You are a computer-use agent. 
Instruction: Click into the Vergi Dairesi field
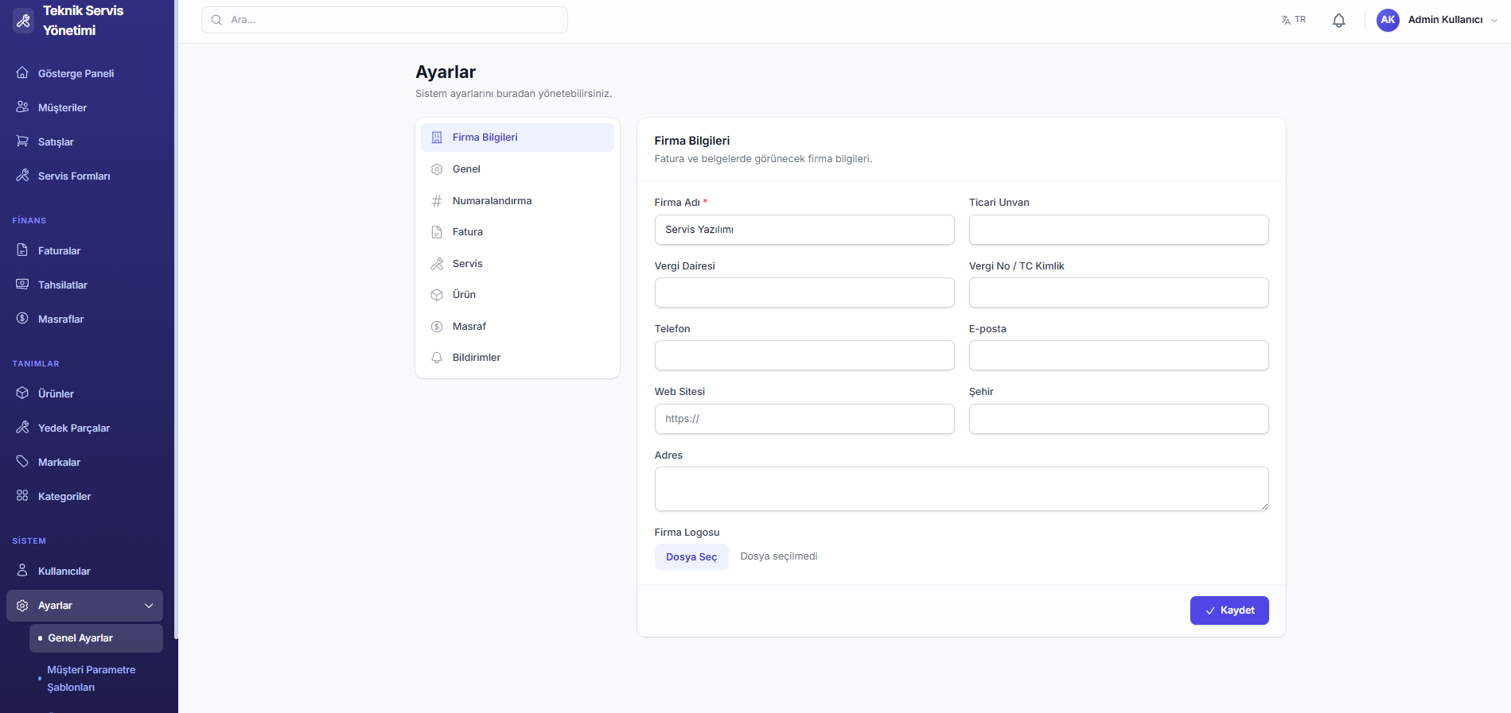(804, 293)
